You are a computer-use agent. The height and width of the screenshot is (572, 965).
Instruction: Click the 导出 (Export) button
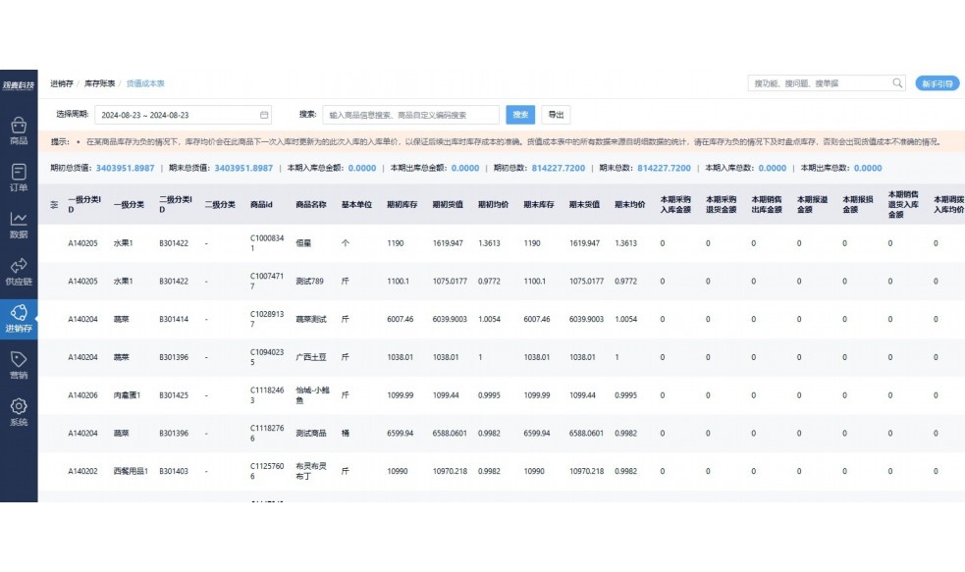coord(556,115)
